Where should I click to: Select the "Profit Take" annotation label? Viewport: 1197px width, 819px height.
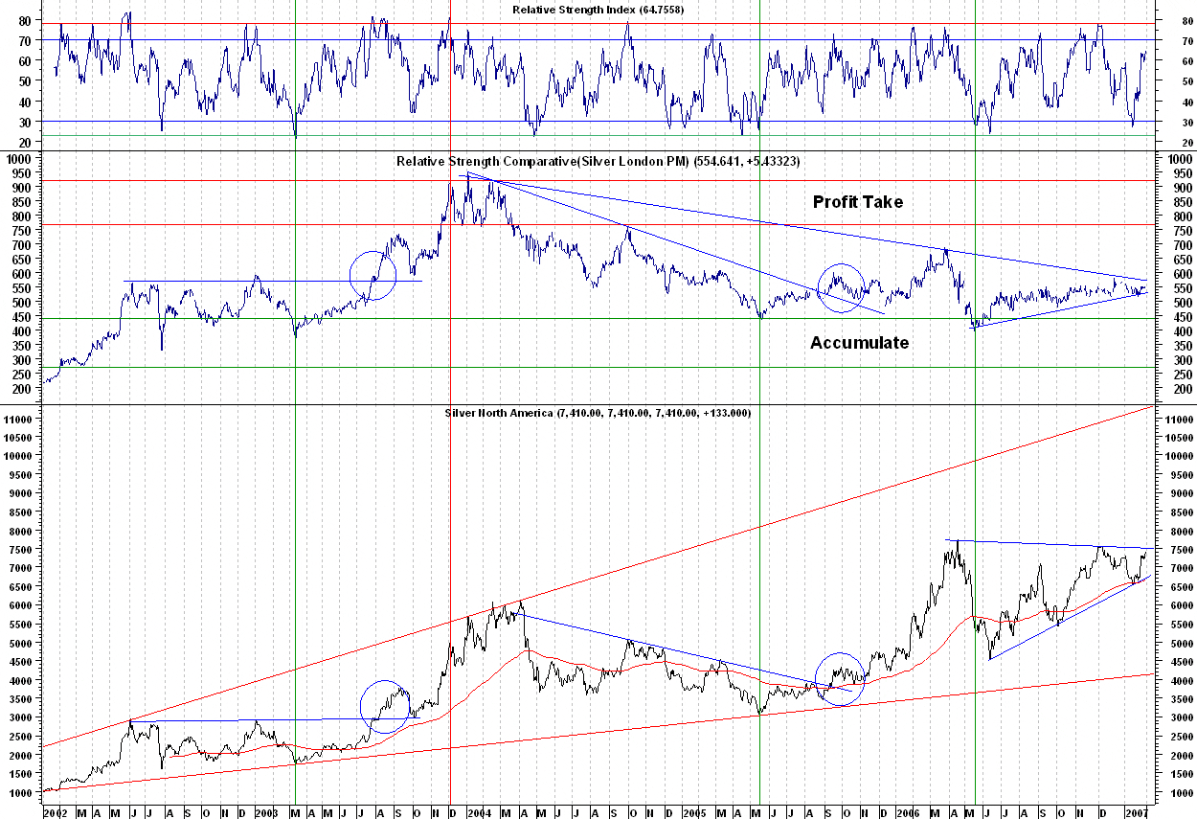pos(858,202)
